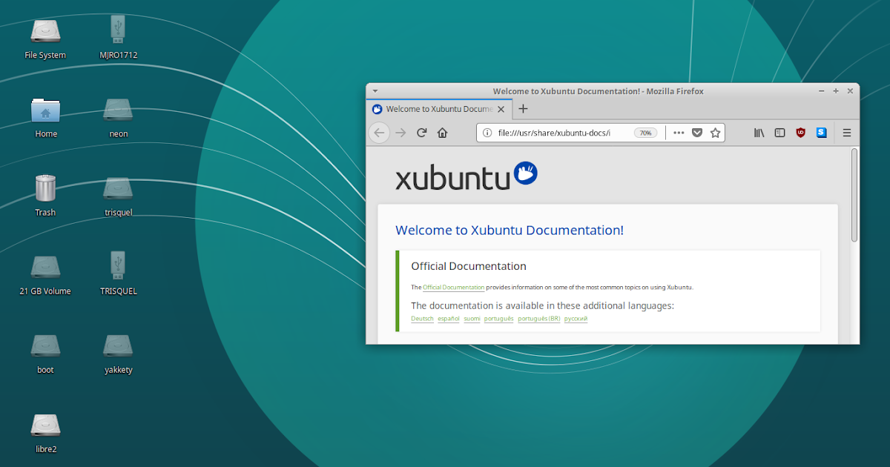Screen dimensions: 890x467
Task: Open the español documentation link
Action: tap(449, 319)
